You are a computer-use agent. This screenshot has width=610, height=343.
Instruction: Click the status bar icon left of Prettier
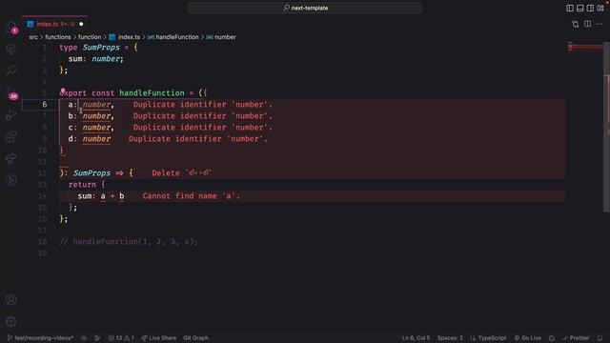point(552,338)
